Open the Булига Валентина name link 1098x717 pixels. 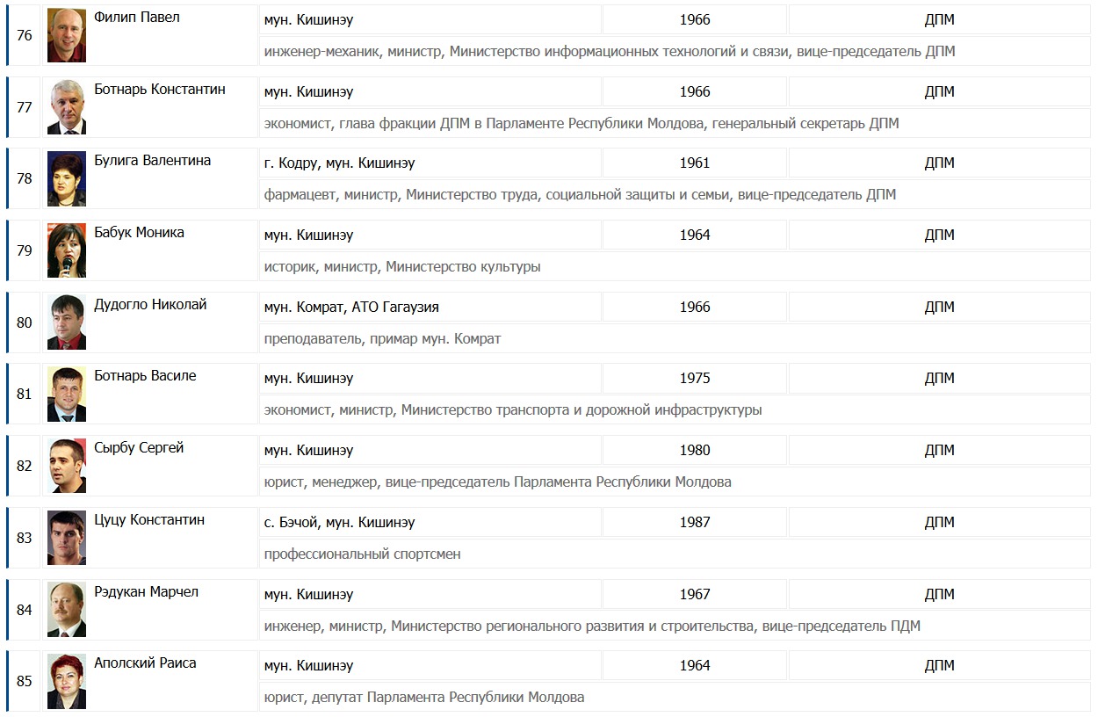coord(153,161)
